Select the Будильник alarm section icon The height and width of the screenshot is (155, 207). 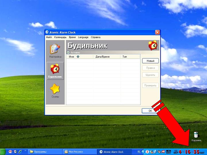tap(55, 71)
